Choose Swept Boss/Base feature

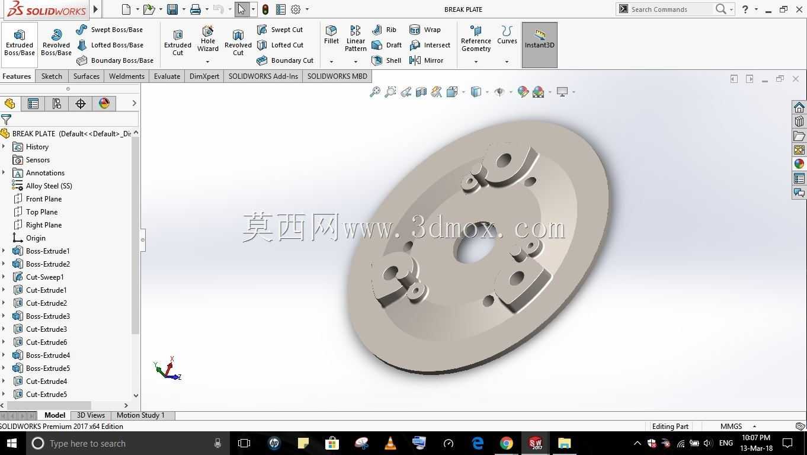pos(110,30)
